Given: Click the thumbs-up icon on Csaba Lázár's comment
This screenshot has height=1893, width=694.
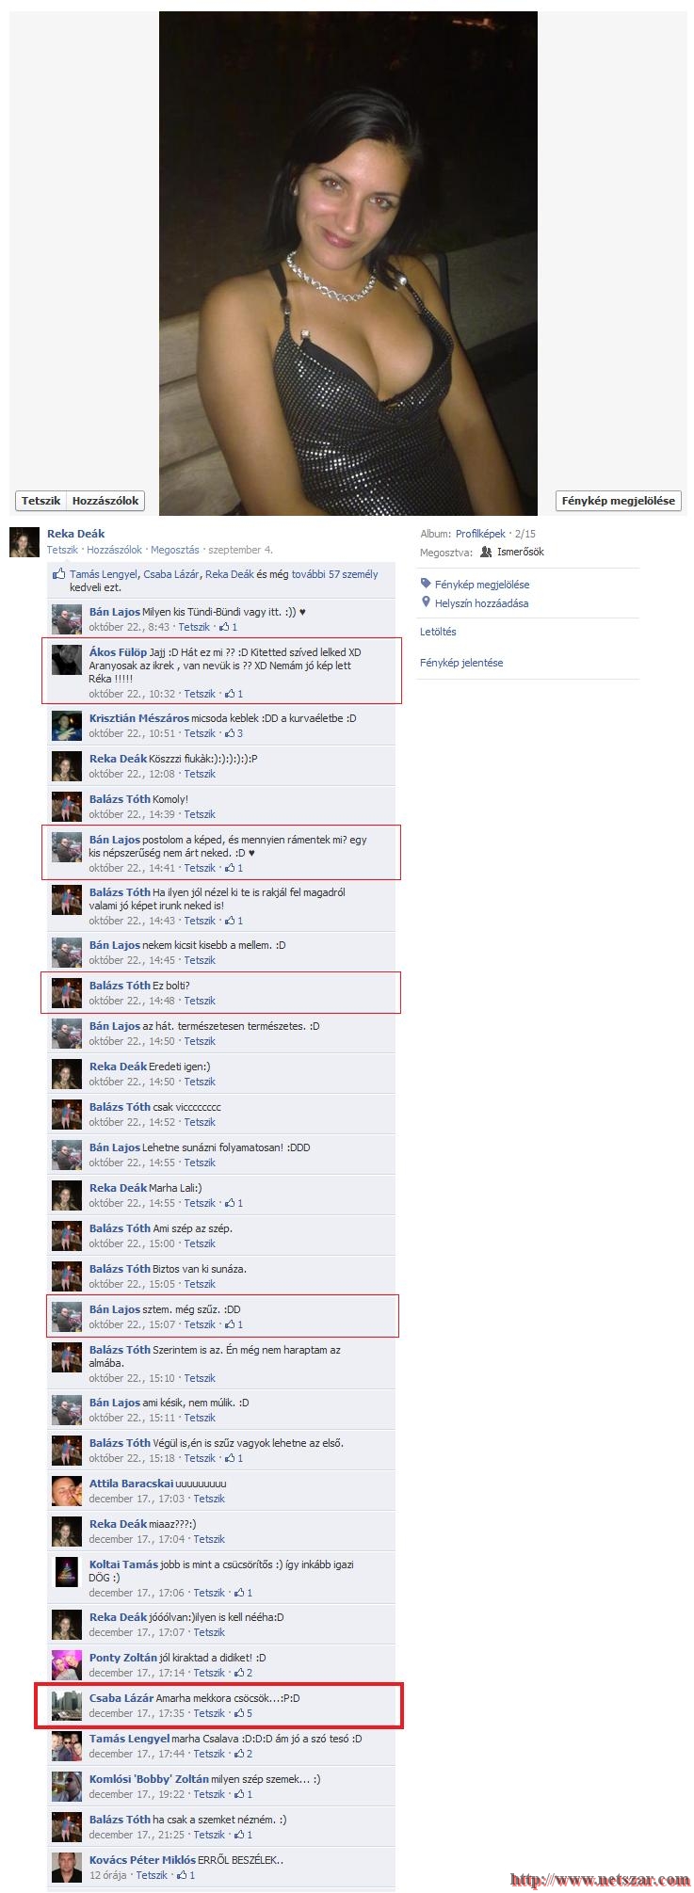Looking at the screenshot, I should point(237,1712).
